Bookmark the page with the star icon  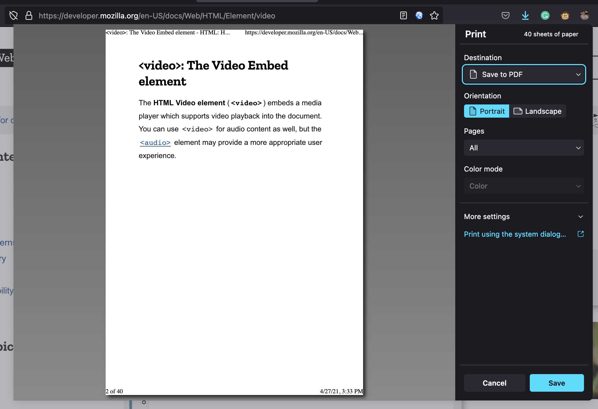click(434, 16)
